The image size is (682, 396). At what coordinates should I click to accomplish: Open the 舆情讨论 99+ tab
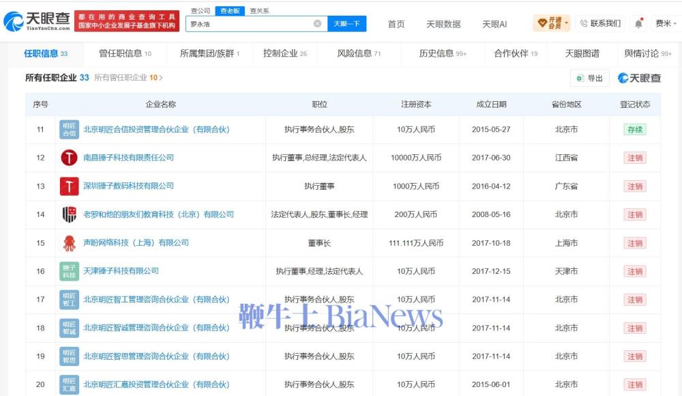point(648,53)
